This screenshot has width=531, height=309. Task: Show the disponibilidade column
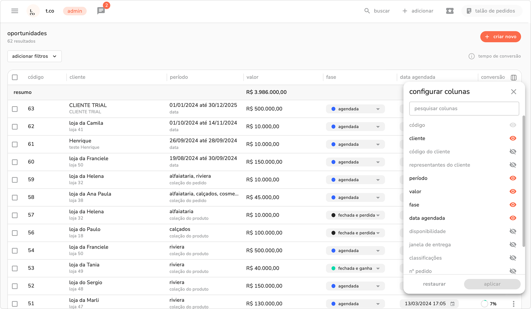(x=513, y=231)
